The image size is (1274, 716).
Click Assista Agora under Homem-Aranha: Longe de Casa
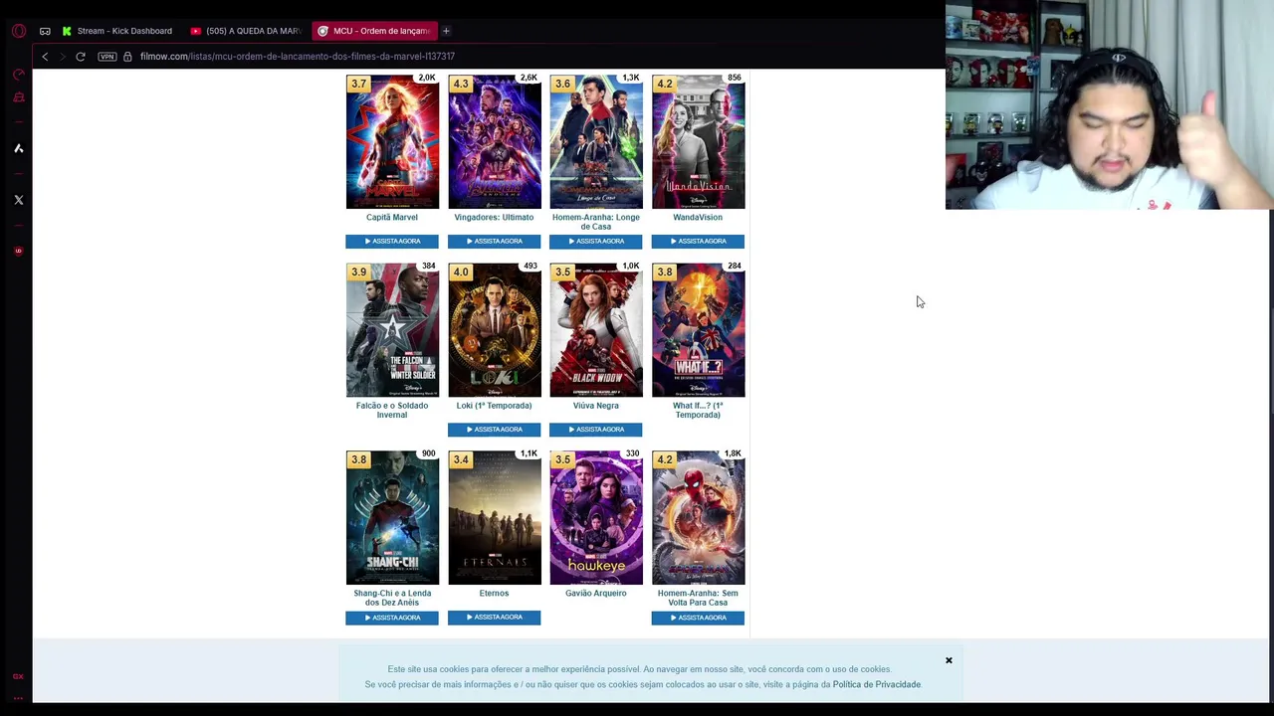point(596,242)
